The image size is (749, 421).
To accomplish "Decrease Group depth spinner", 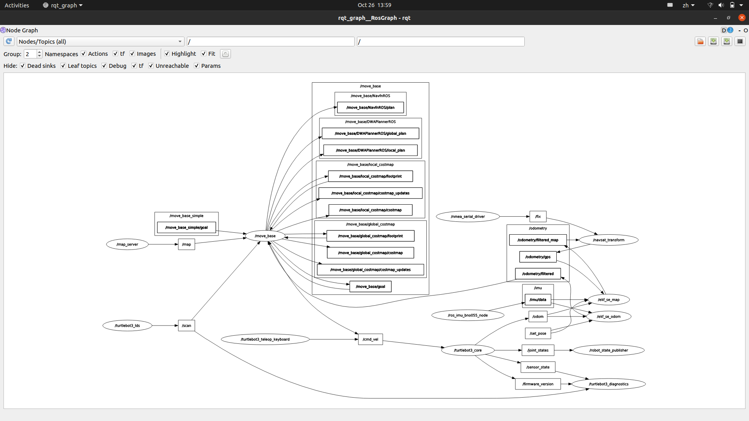I will click(39, 56).
